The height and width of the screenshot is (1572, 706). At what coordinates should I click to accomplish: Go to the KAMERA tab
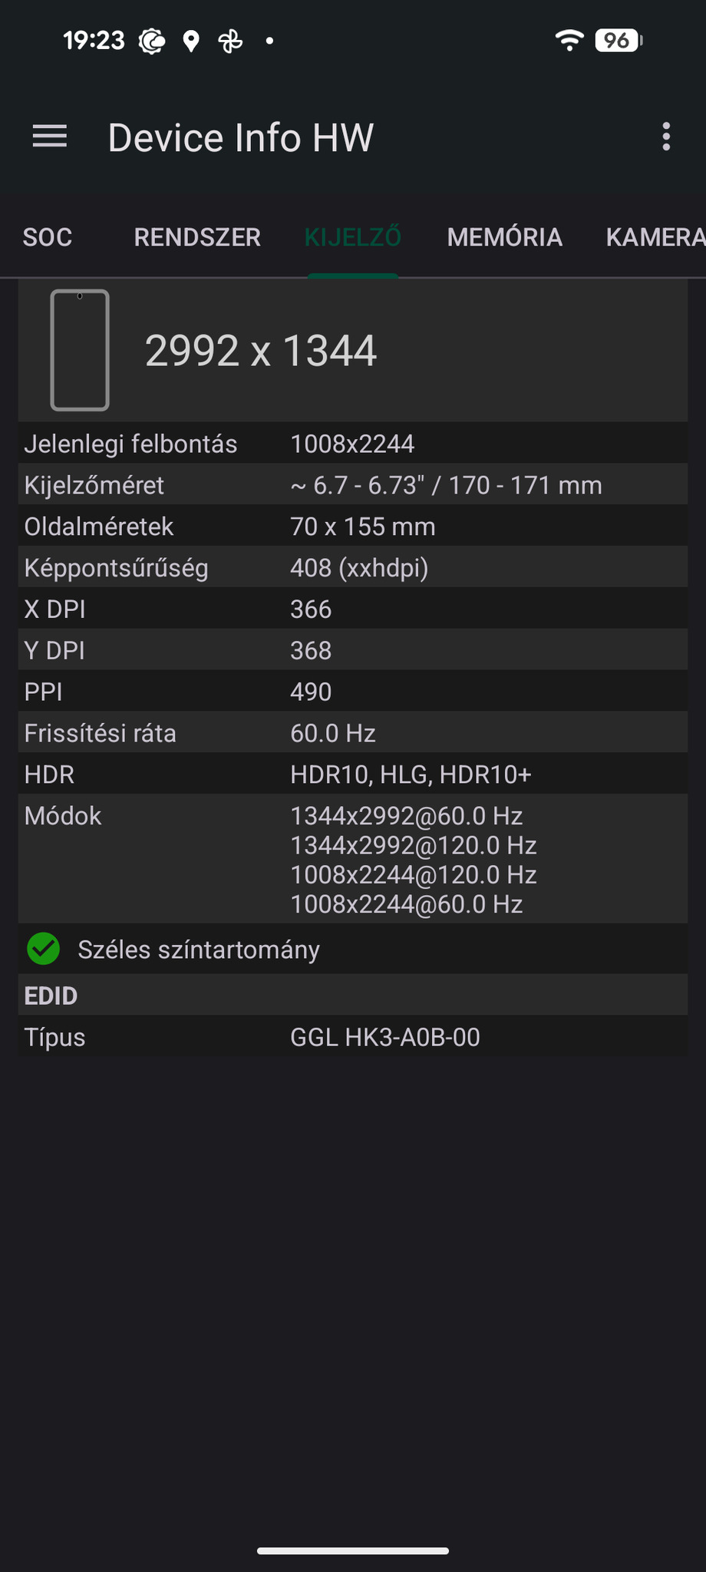click(654, 237)
